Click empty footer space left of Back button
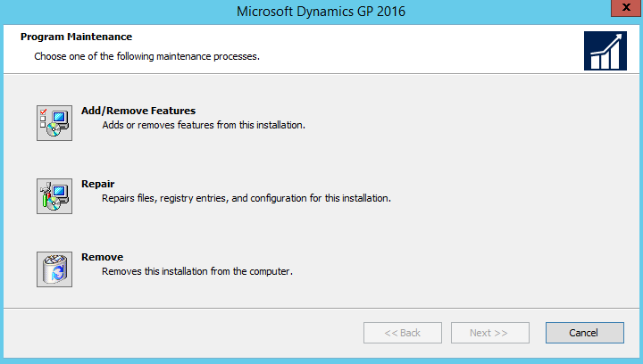The width and height of the screenshot is (643, 364). pyautogui.click(x=179, y=333)
